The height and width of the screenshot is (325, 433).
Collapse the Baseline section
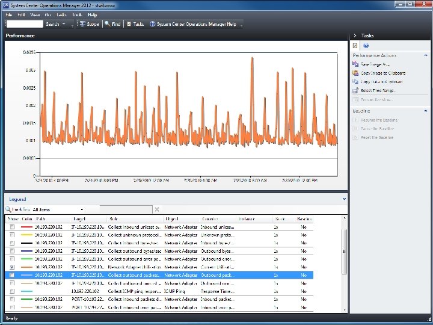coord(426,111)
